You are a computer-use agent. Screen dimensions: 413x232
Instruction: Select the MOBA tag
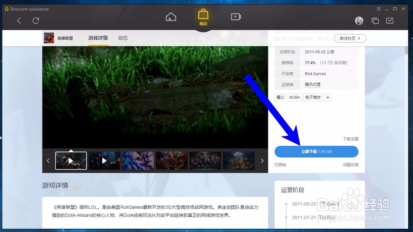pyautogui.click(x=294, y=97)
